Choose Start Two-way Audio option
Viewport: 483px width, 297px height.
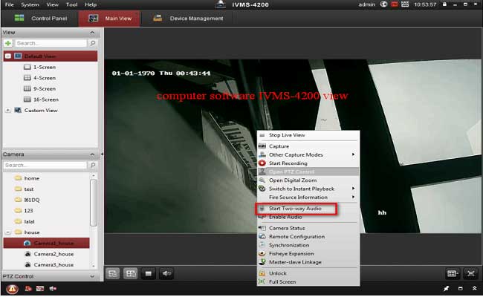click(x=296, y=209)
